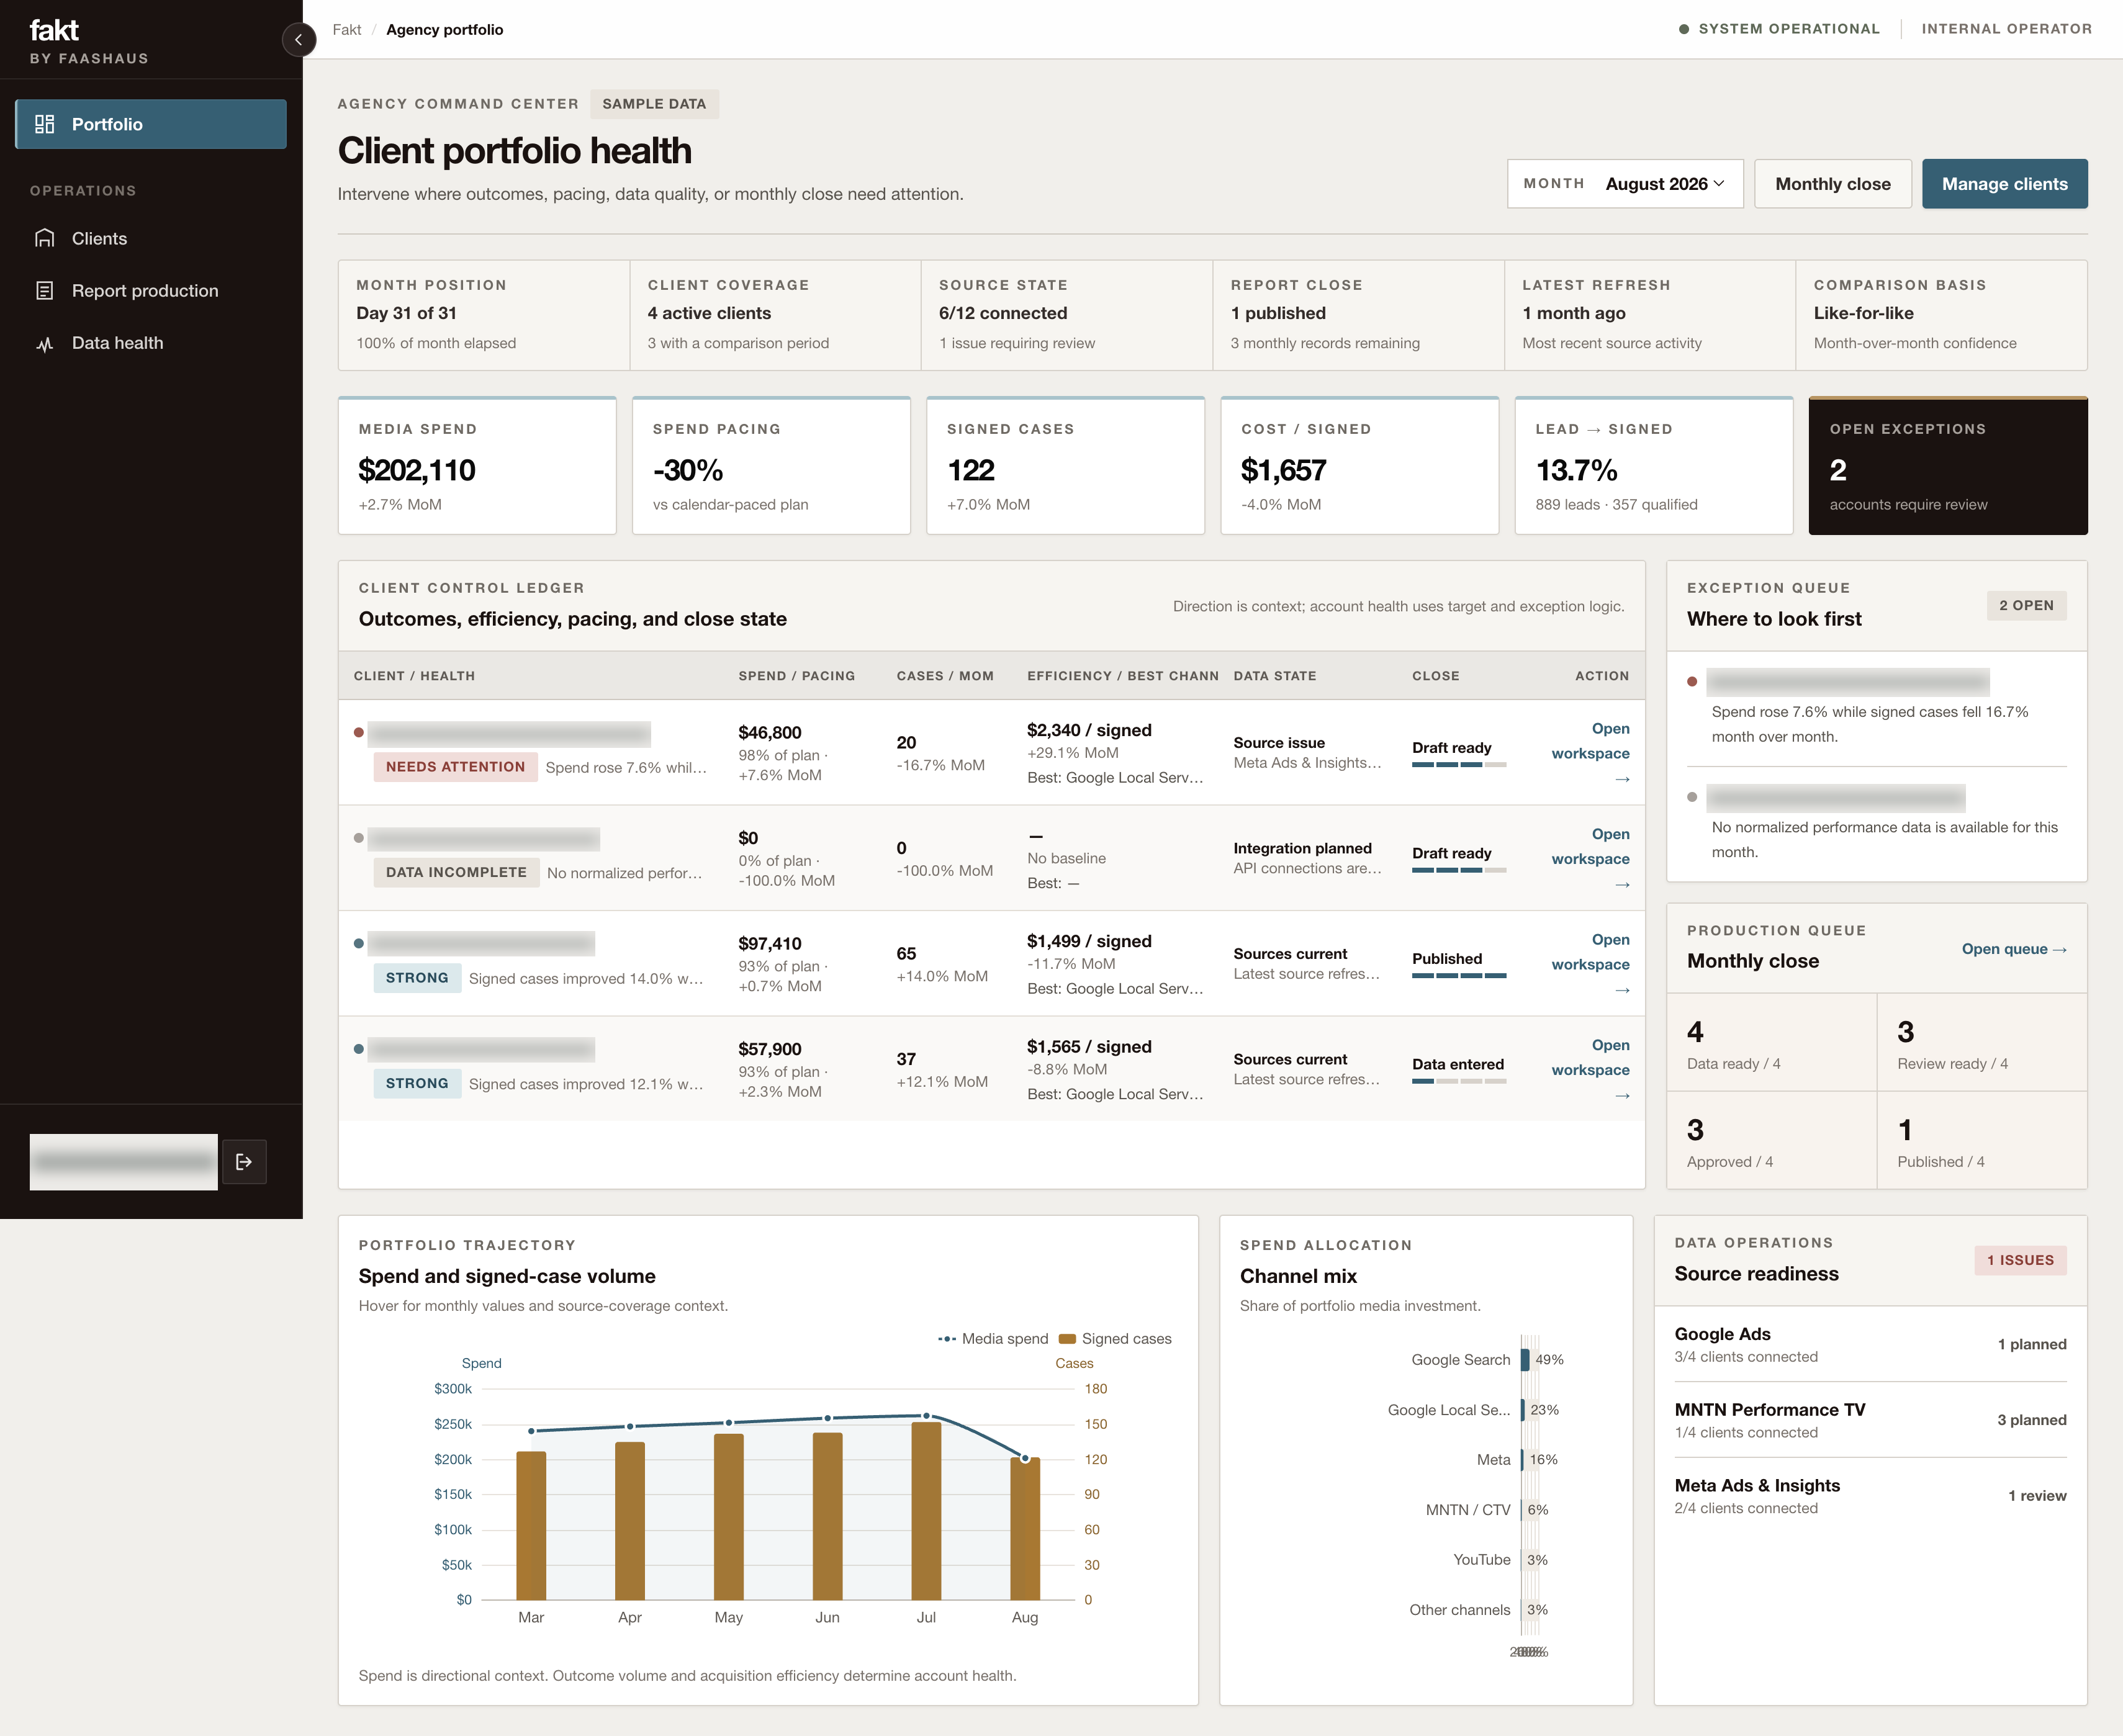Click the fakt logo in the sidebar
Image resolution: width=2123 pixels, height=1736 pixels.
[x=54, y=30]
